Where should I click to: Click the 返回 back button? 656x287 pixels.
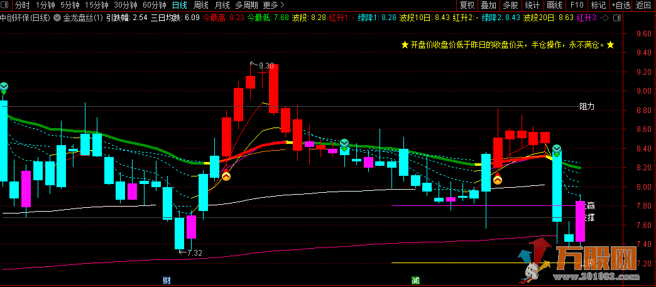643,6
